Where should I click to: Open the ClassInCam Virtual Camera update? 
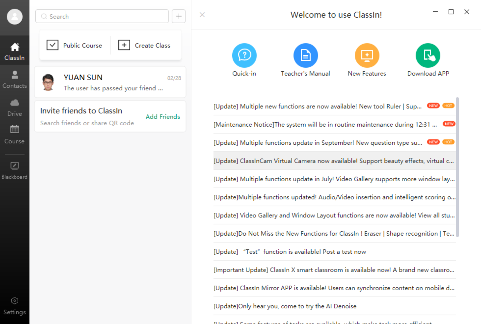[x=334, y=161]
